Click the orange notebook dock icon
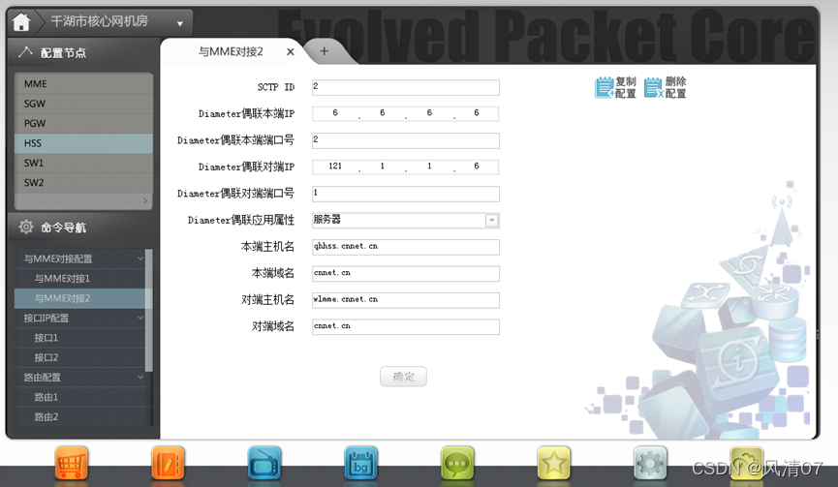This screenshot has height=487, width=838. (x=168, y=463)
